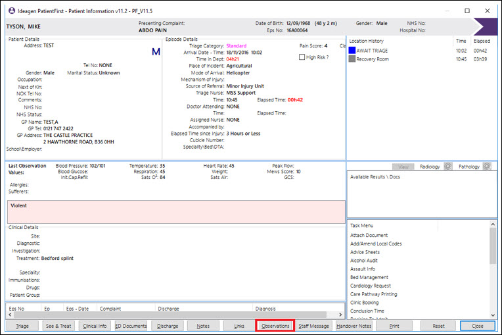The width and height of the screenshot is (502, 335).
Task: Click the Blood Pressure 102/101 value
Action: coord(97,166)
